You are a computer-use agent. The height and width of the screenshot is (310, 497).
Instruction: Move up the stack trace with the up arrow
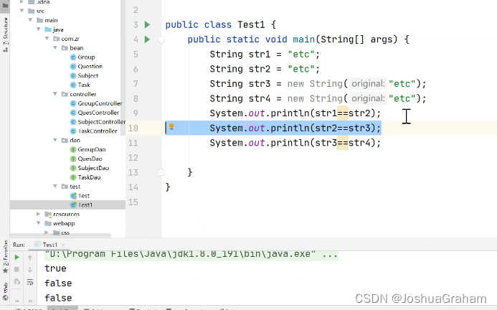coord(30,258)
